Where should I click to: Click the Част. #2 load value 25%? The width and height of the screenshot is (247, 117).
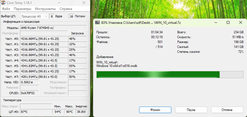click(x=77, y=50)
